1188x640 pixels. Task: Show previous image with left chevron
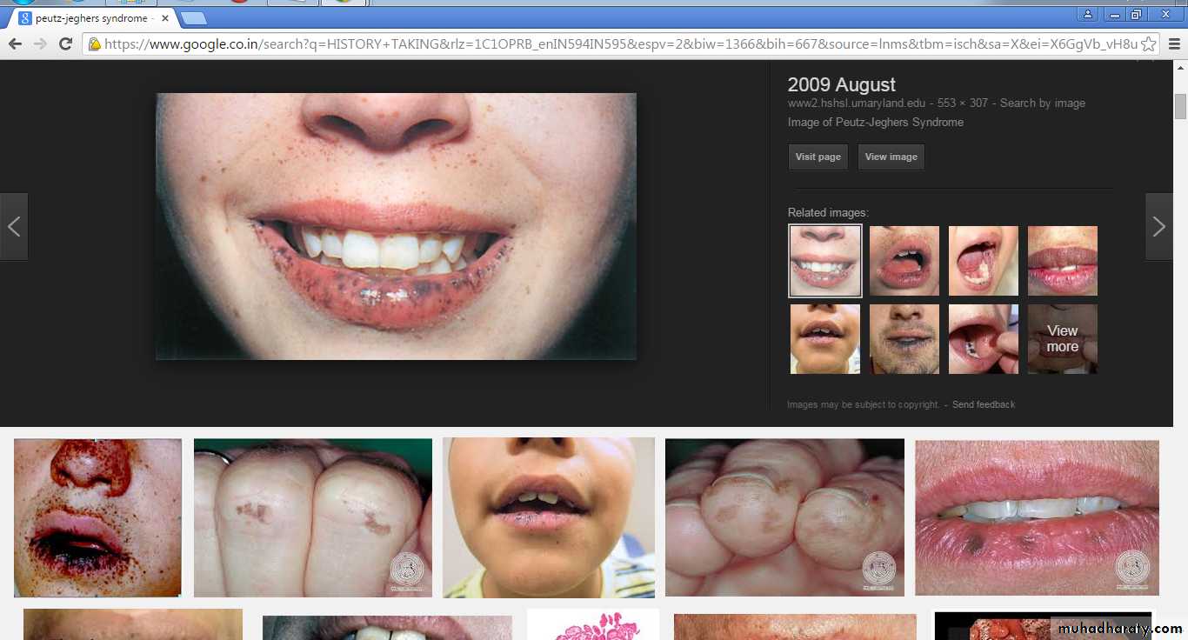tap(14, 227)
